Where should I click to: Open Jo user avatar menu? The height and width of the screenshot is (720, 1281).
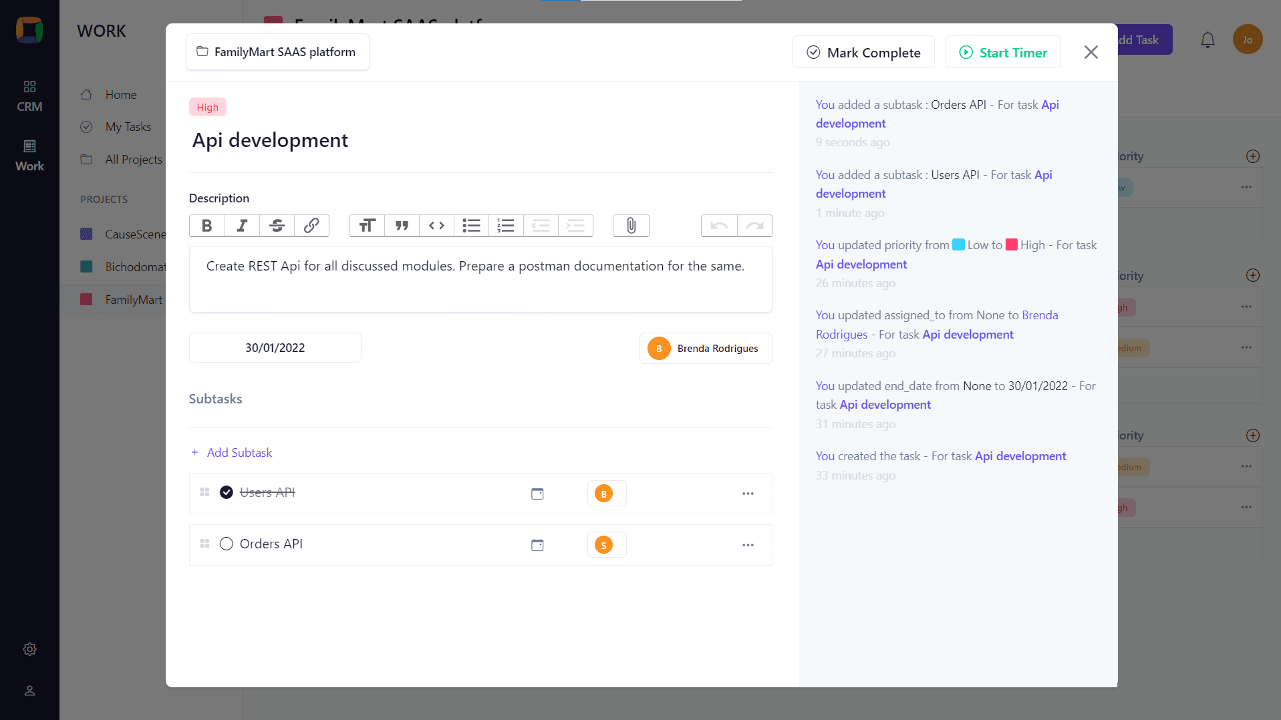click(1247, 40)
